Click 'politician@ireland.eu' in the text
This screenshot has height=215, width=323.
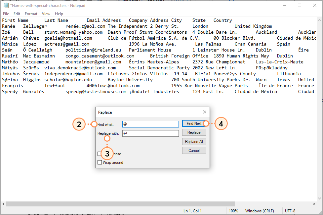[93, 50]
